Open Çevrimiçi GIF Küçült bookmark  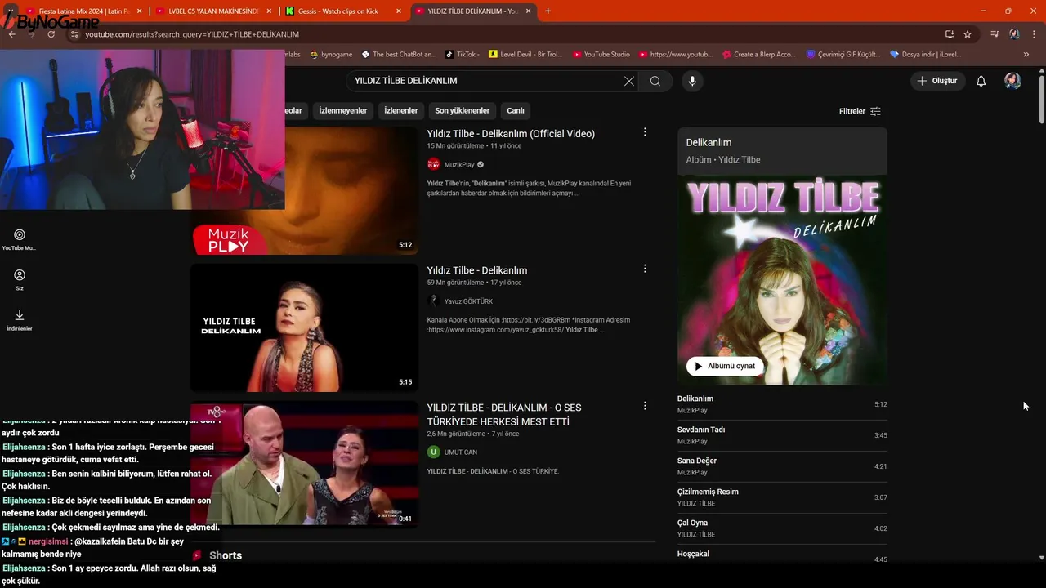[843, 55]
